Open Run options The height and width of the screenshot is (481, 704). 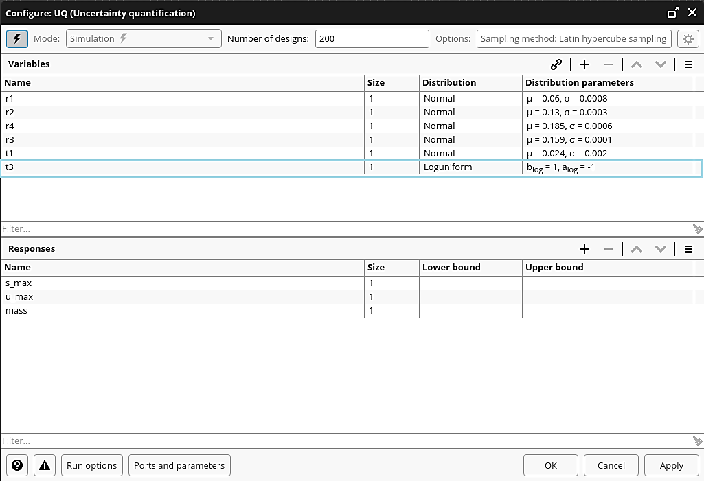[x=91, y=465]
